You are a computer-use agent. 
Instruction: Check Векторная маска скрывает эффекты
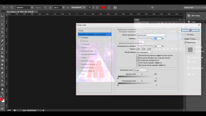137,65
